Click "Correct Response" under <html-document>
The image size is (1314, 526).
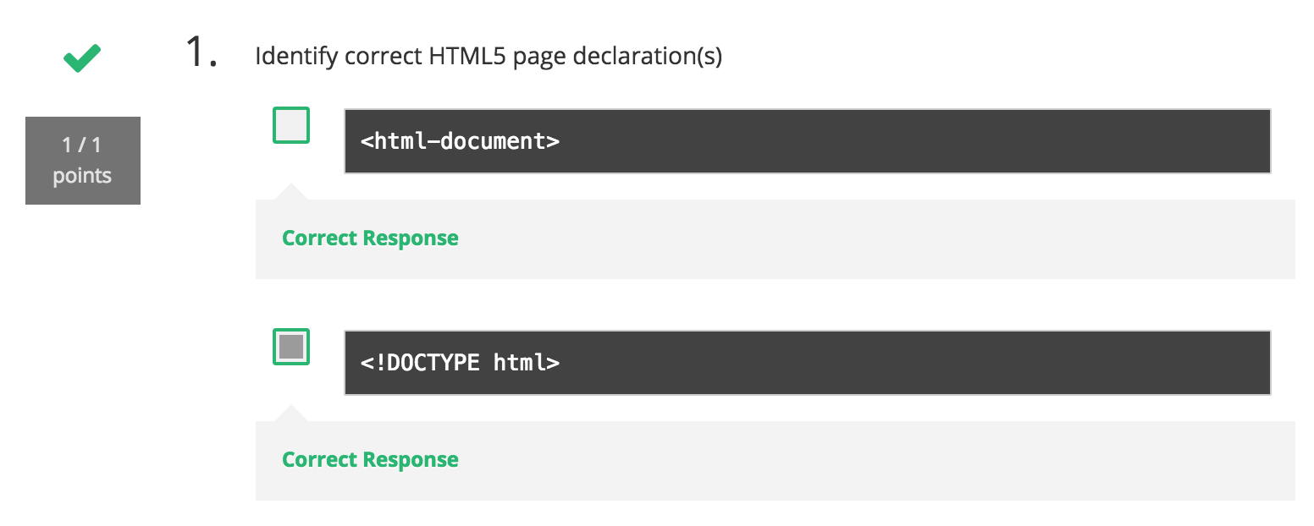coord(370,238)
